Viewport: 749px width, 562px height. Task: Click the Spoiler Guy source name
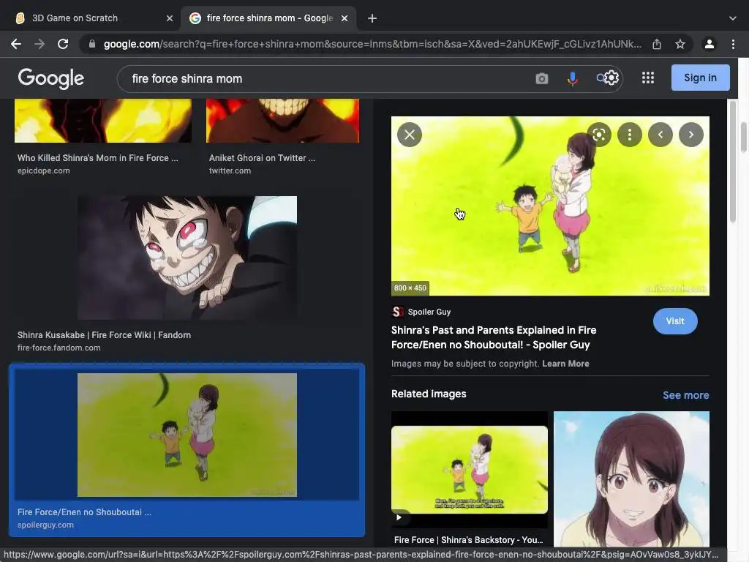tap(429, 312)
